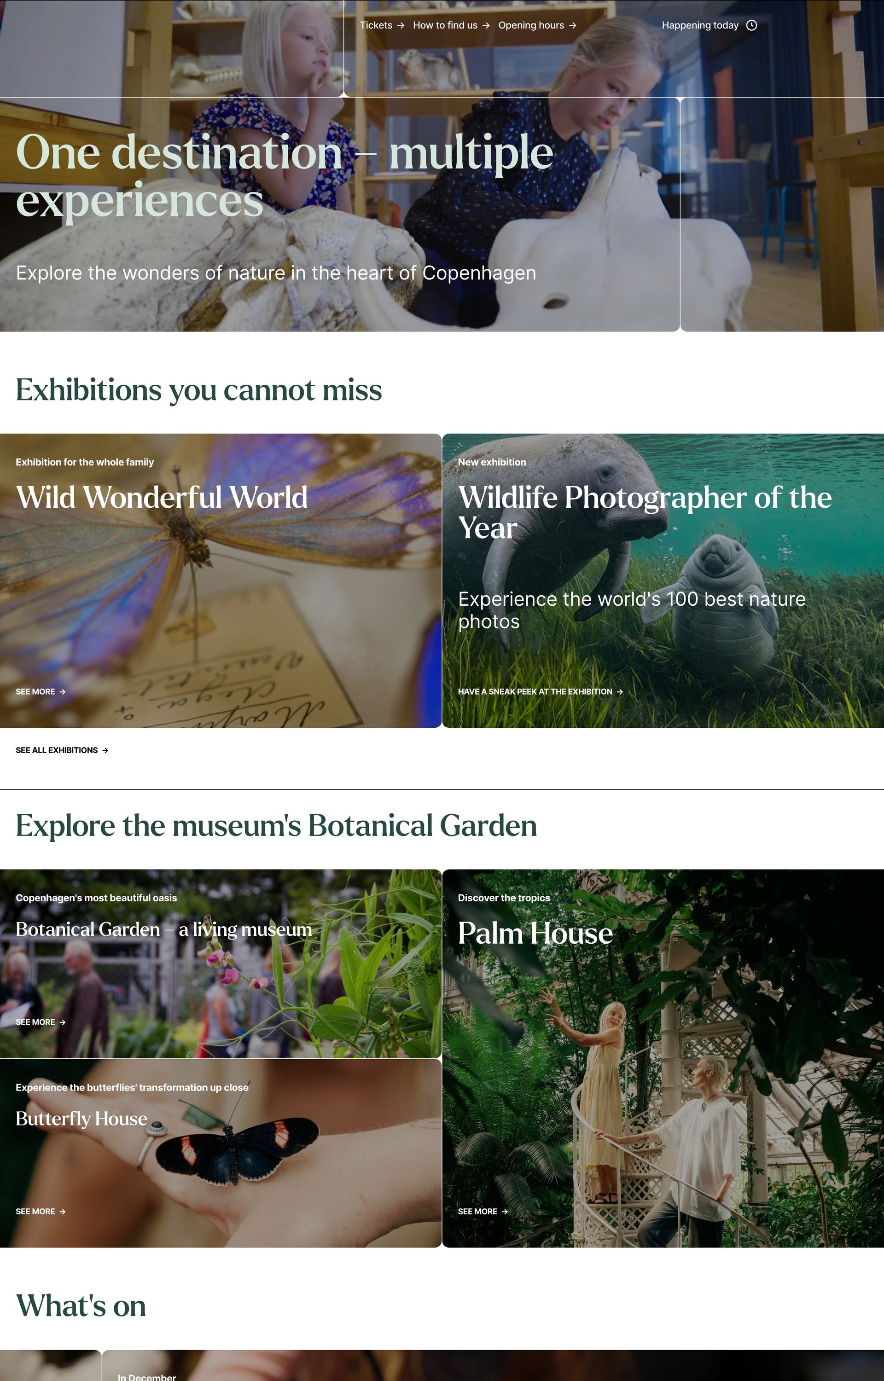This screenshot has width=884, height=1381.
Task: Open the Opening hours menu item
Action: [531, 25]
